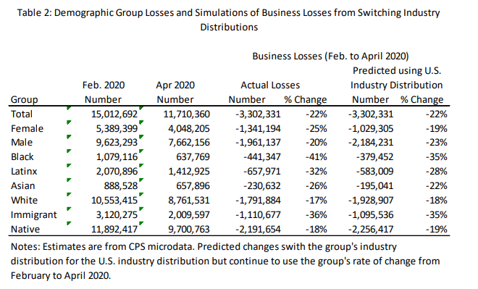Click the Group column header
478x289 pixels.
[25, 100]
